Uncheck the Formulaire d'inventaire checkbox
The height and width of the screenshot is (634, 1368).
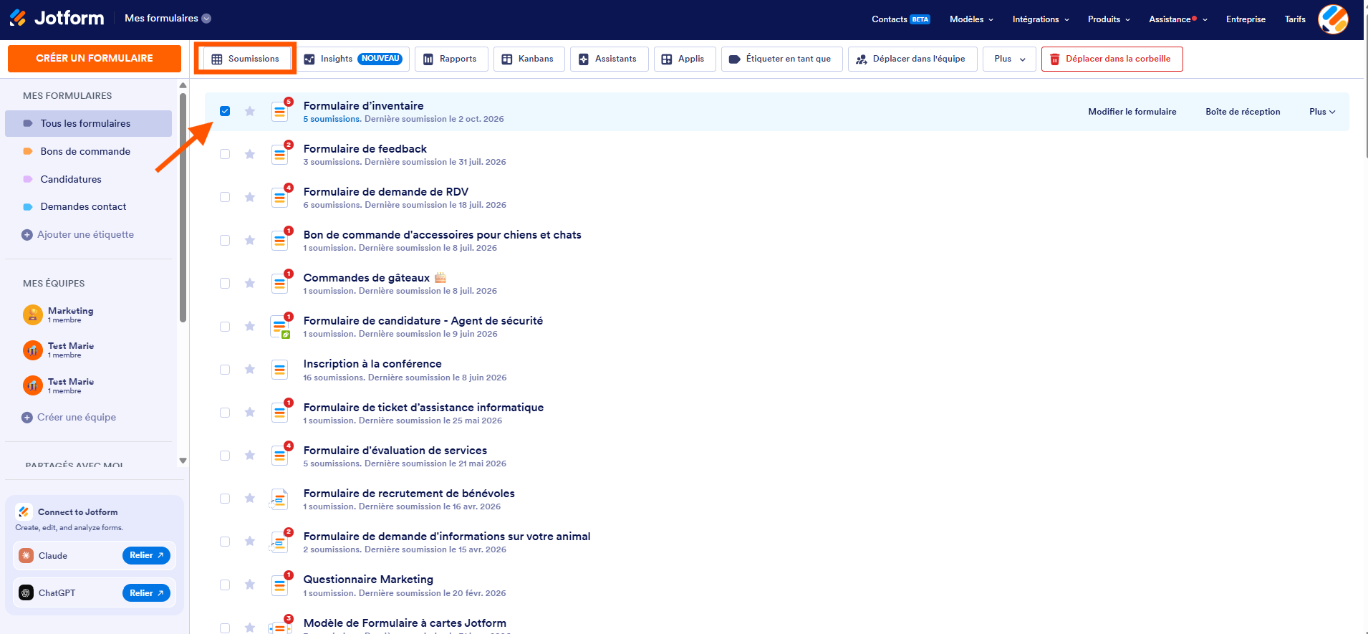click(x=225, y=111)
